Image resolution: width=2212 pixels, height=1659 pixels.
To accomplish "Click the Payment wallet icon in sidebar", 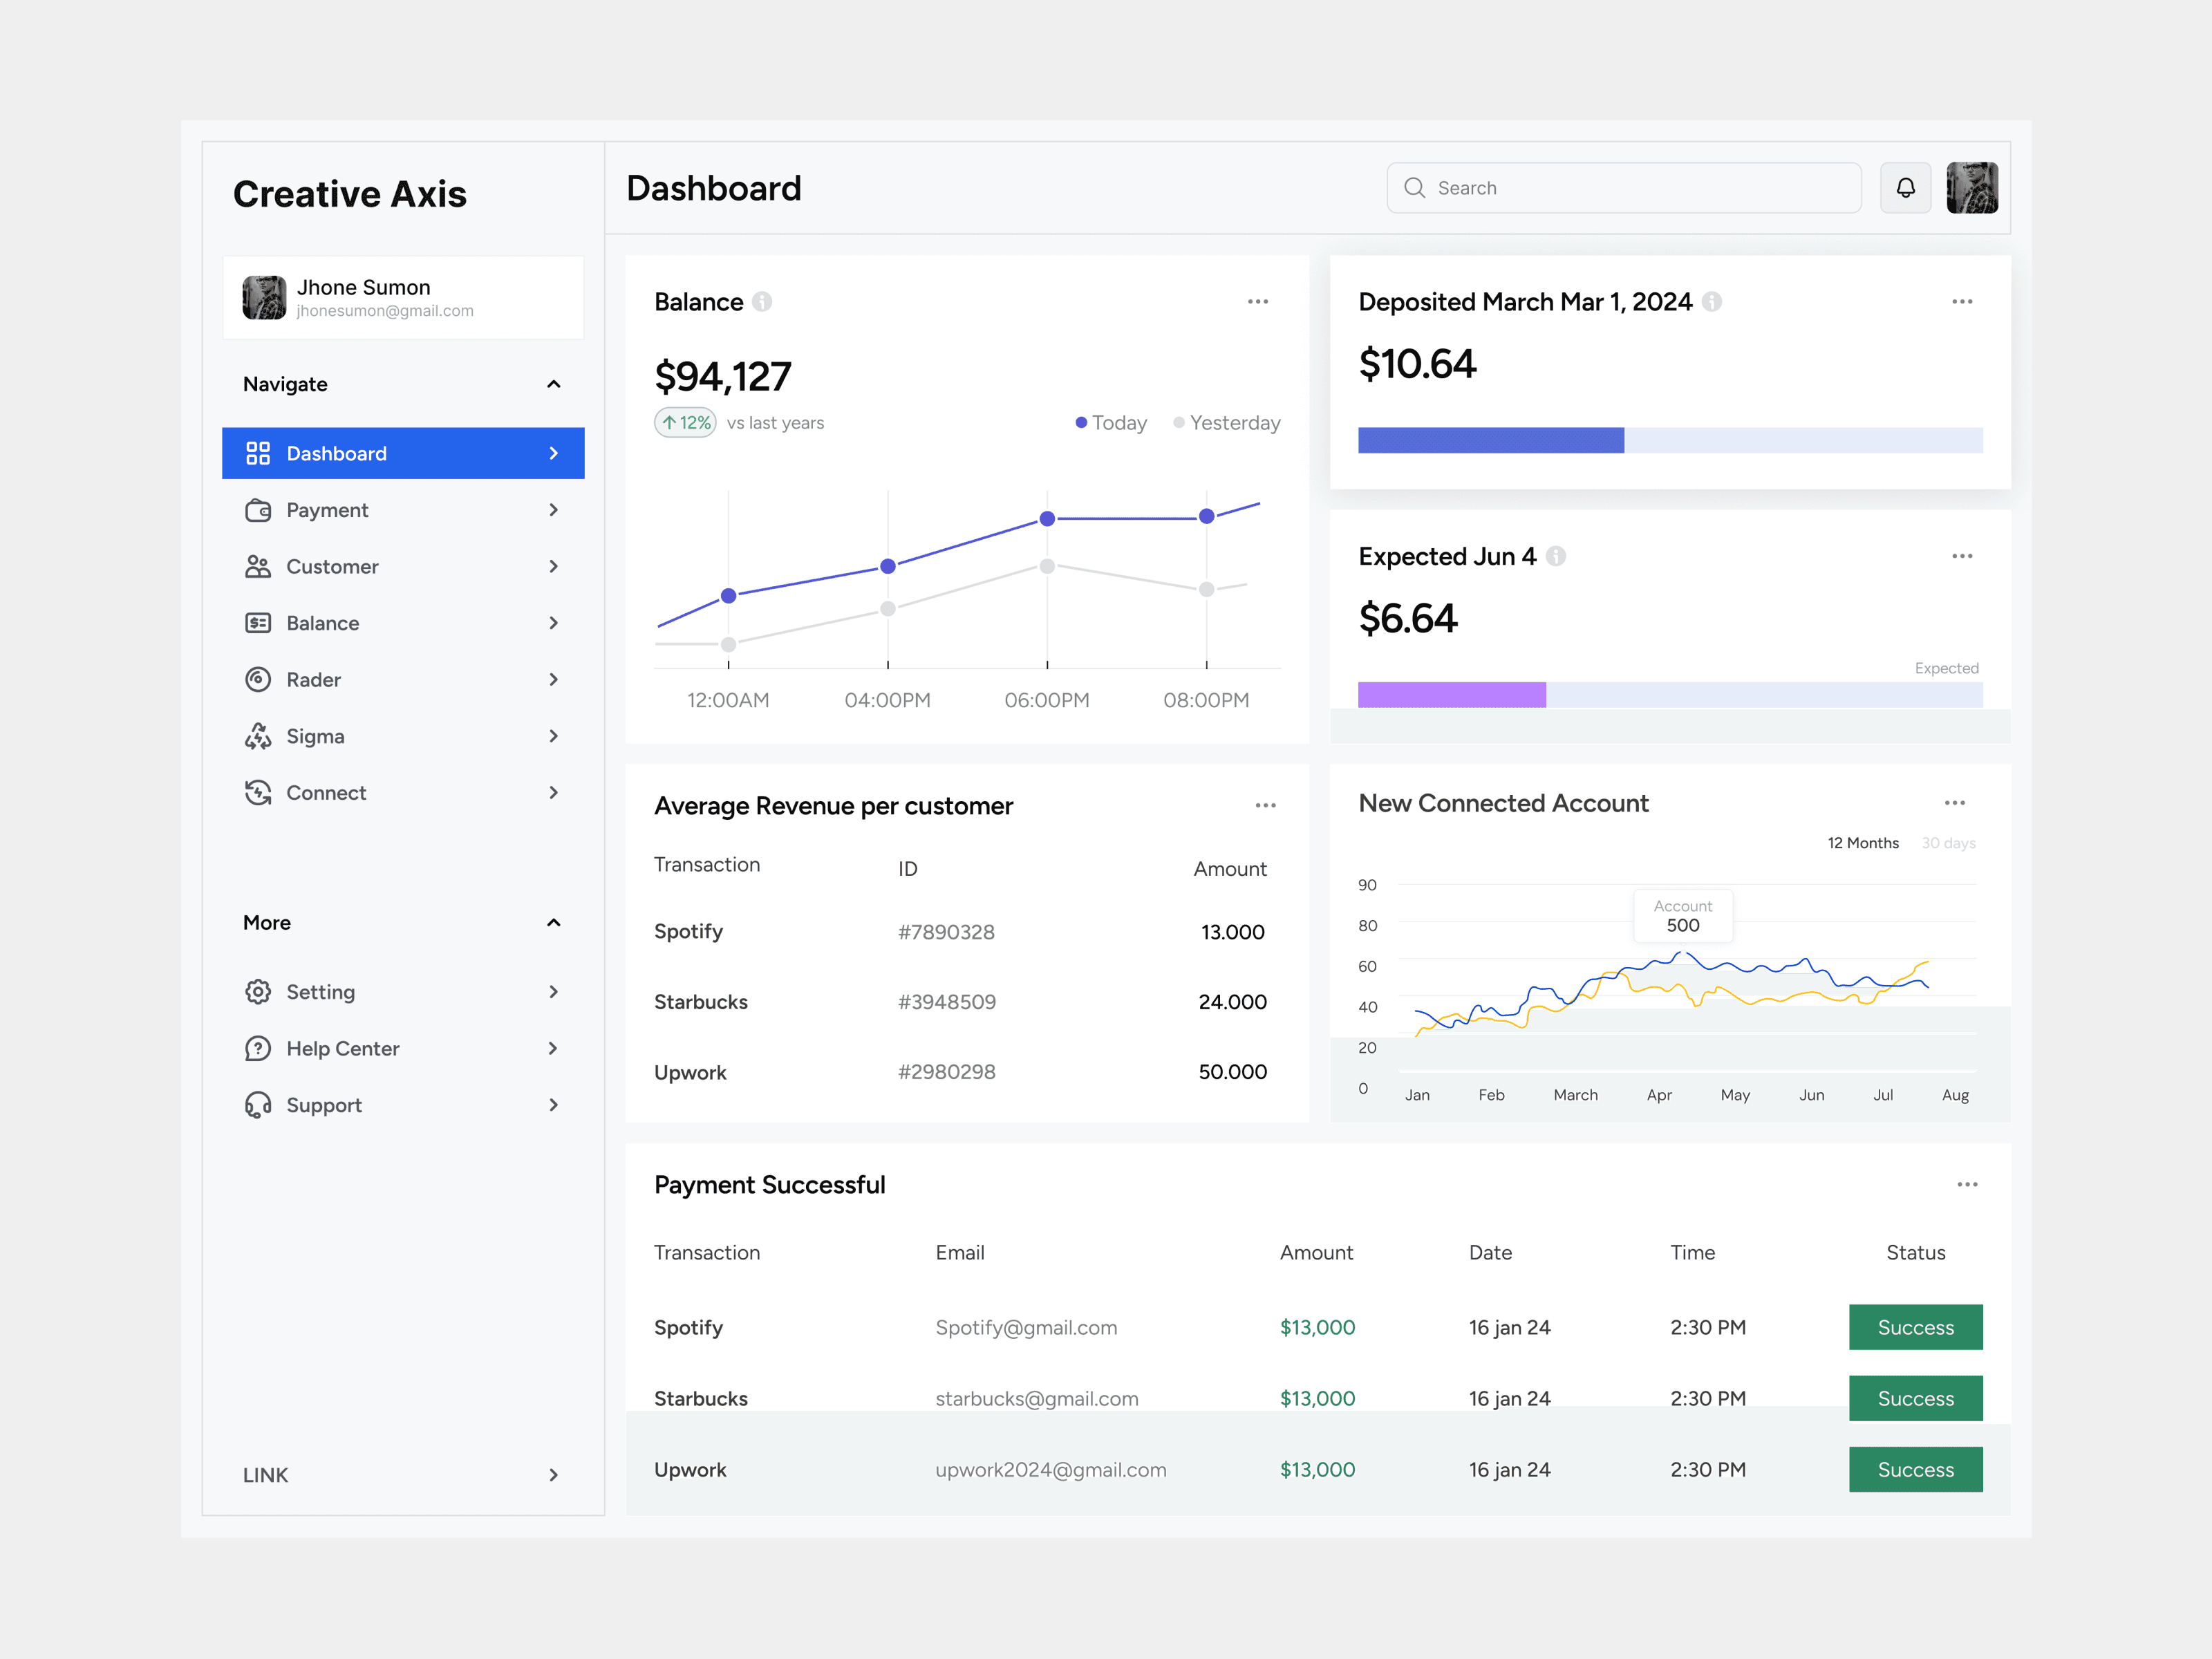I will click(258, 510).
